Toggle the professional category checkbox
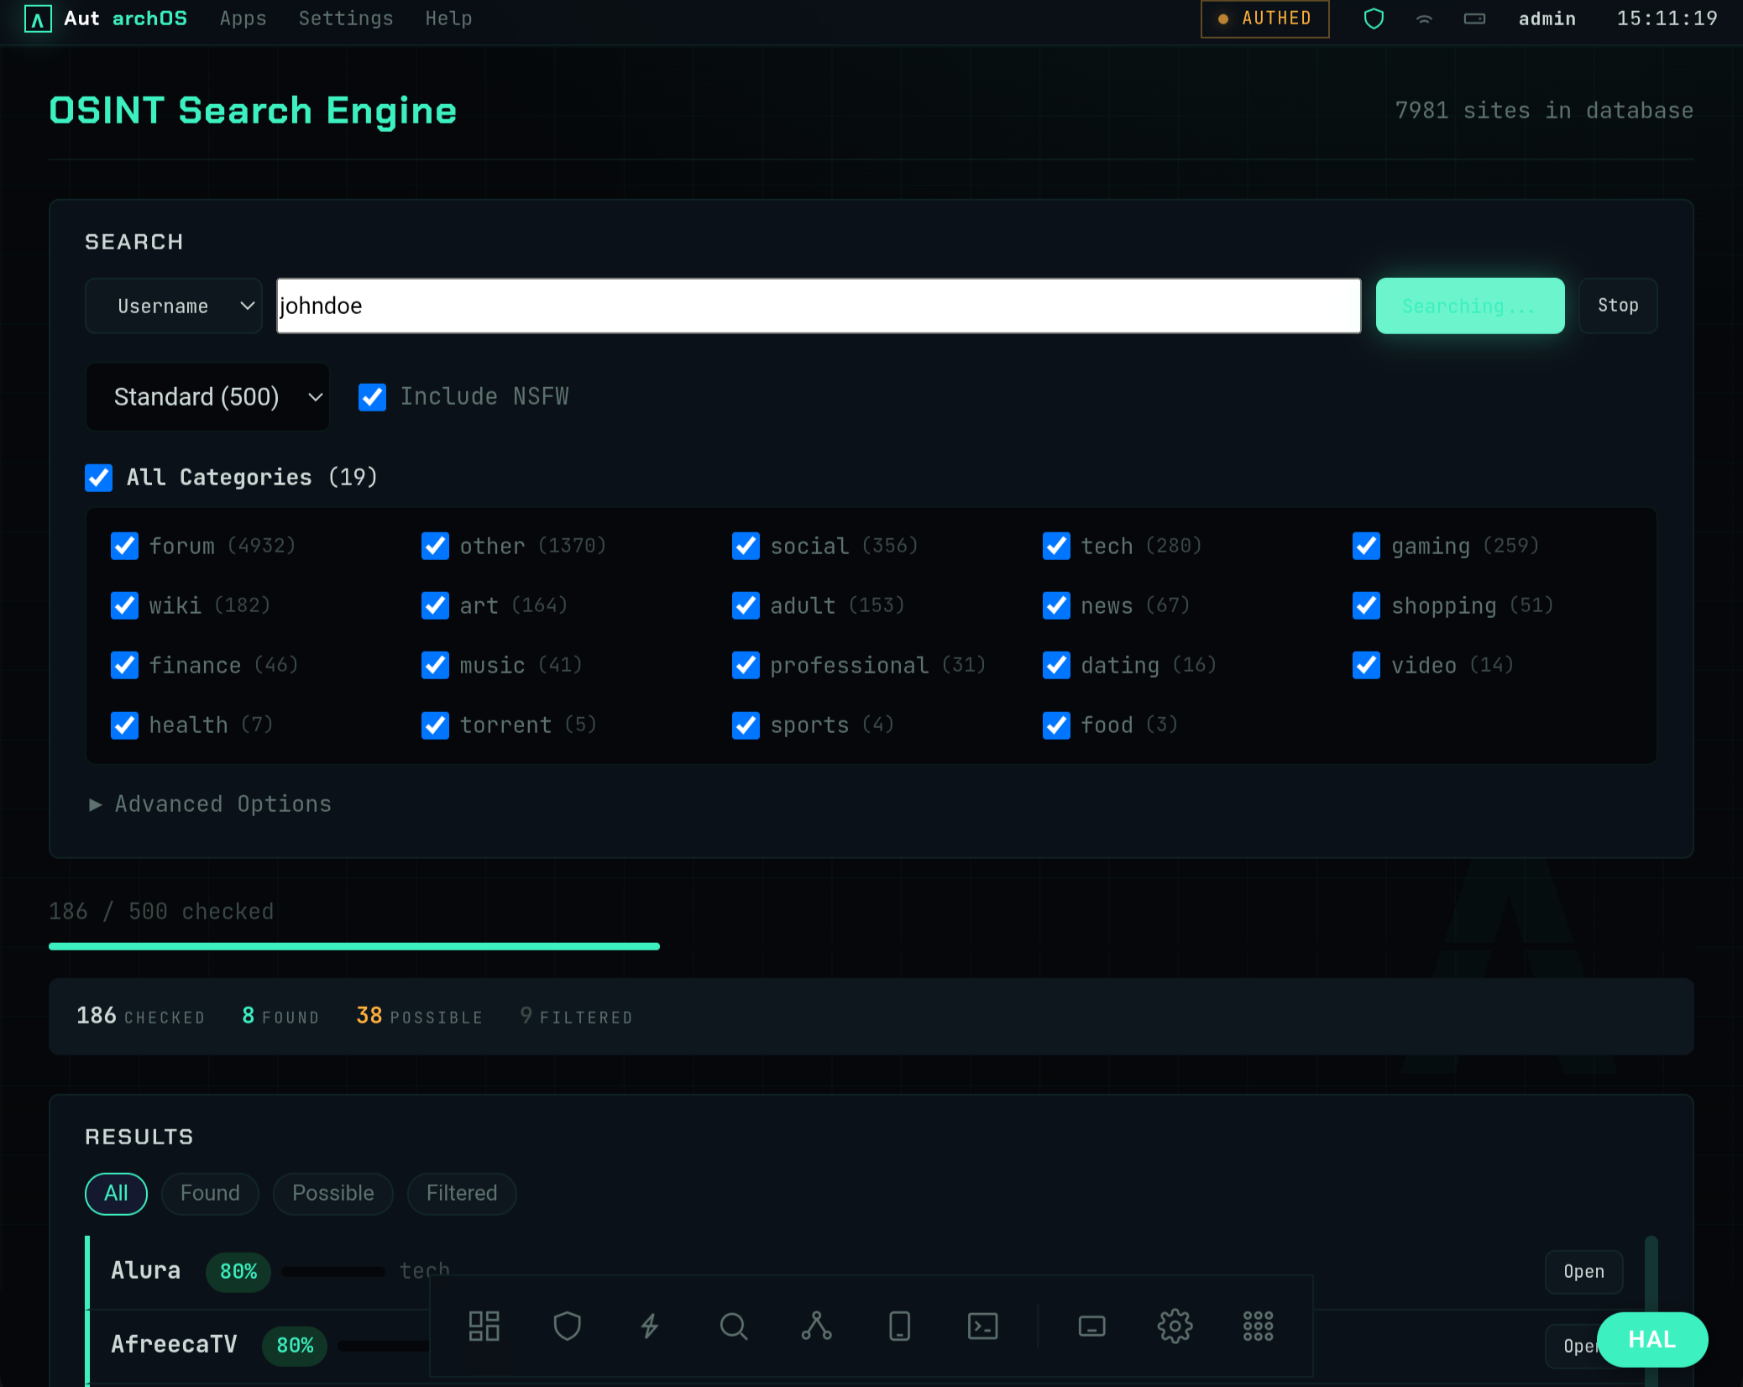The width and height of the screenshot is (1743, 1387). pyautogui.click(x=746, y=666)
